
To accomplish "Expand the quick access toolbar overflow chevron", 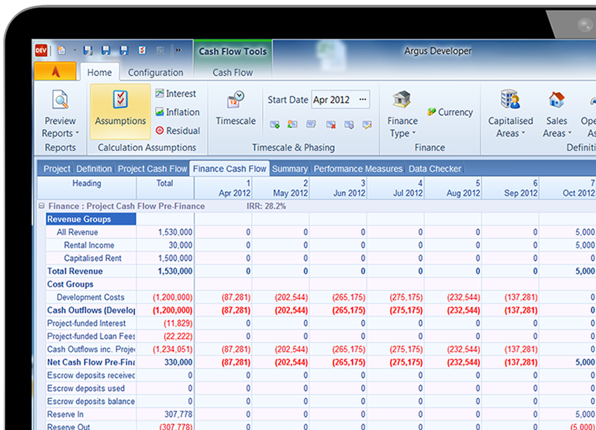I will pos(179,50).
